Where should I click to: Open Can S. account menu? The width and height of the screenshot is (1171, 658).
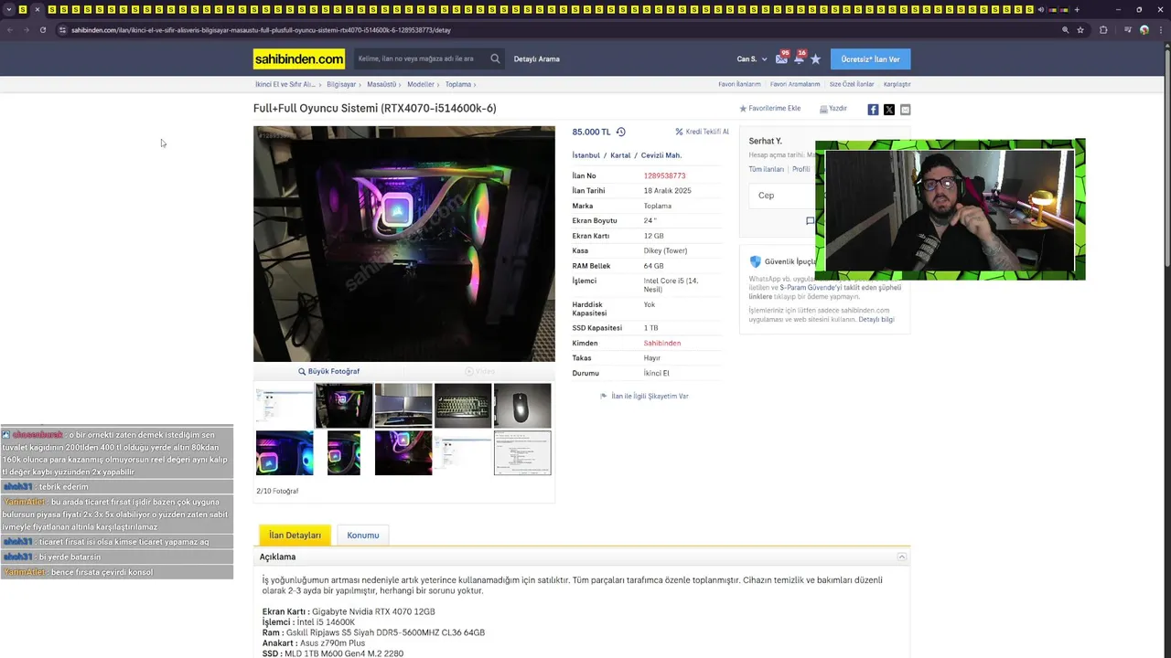point(752,59)
